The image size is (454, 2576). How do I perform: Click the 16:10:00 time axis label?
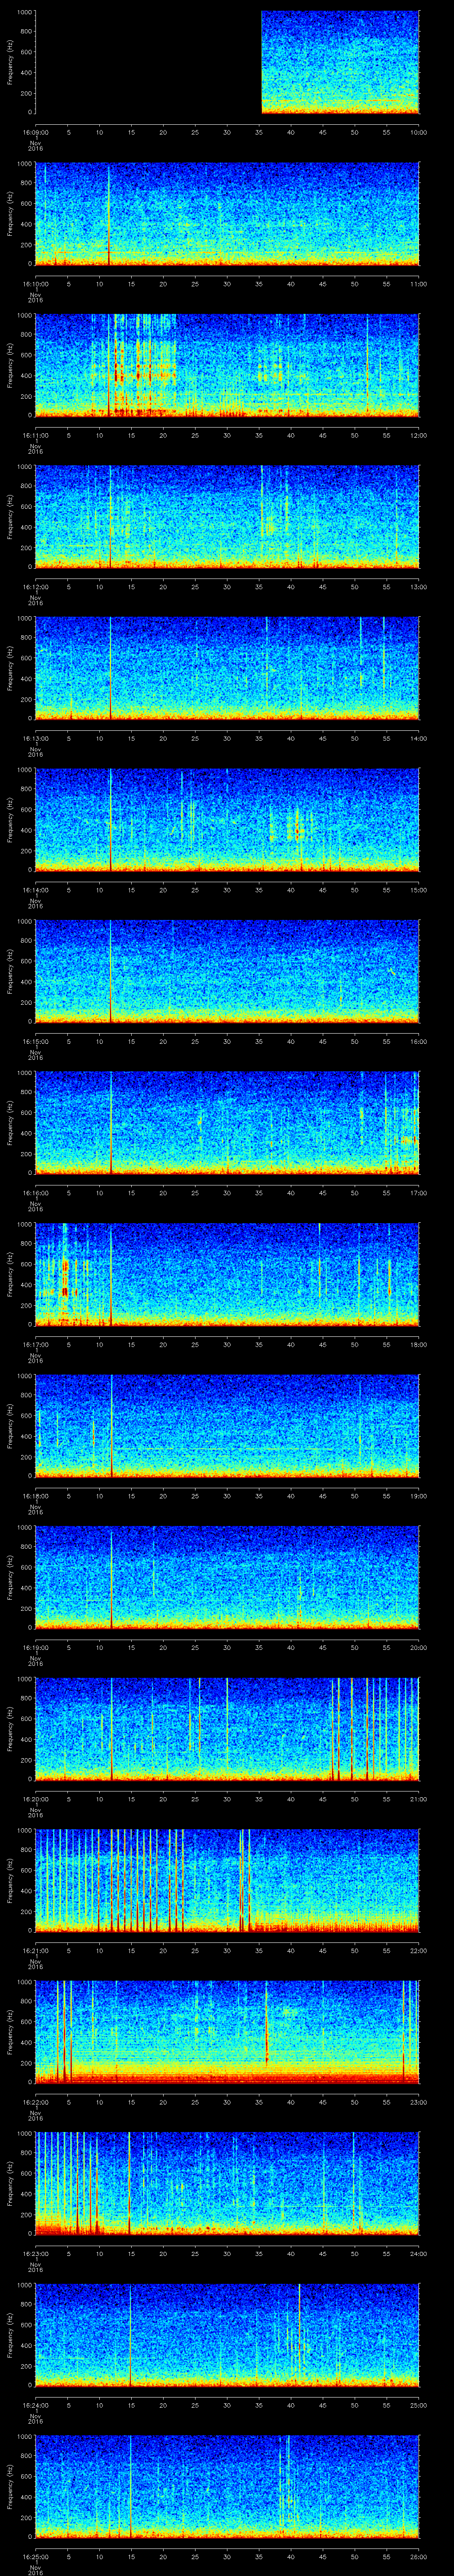point(35,284)
